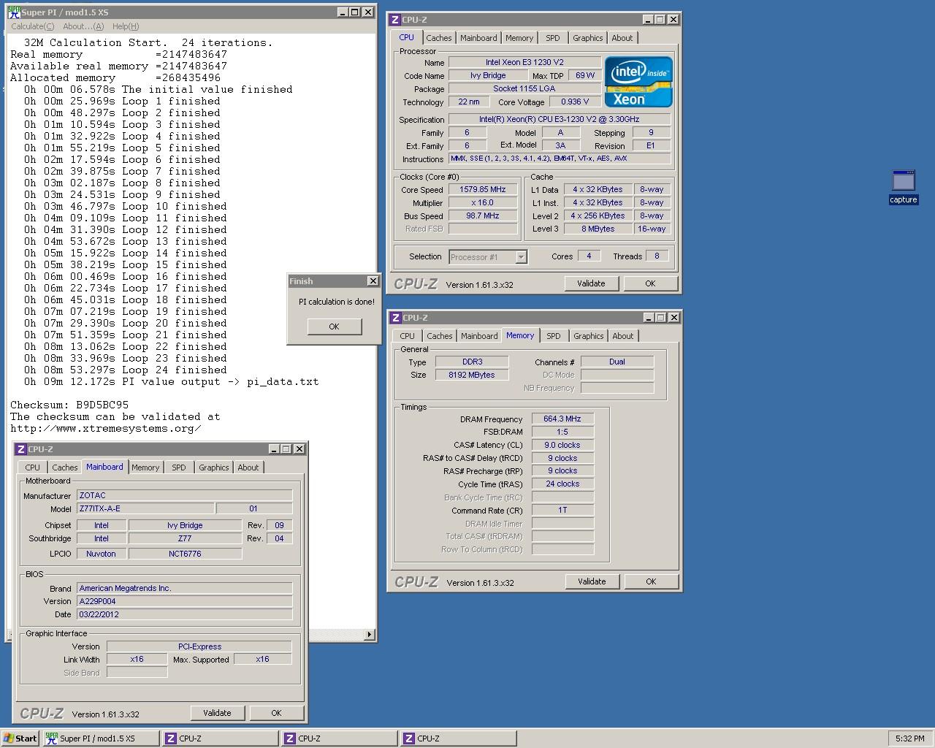Switch to SPD tab in CPU-Z CPU window
This screenshot has width=935, height=748.
(x=552, y=38)
